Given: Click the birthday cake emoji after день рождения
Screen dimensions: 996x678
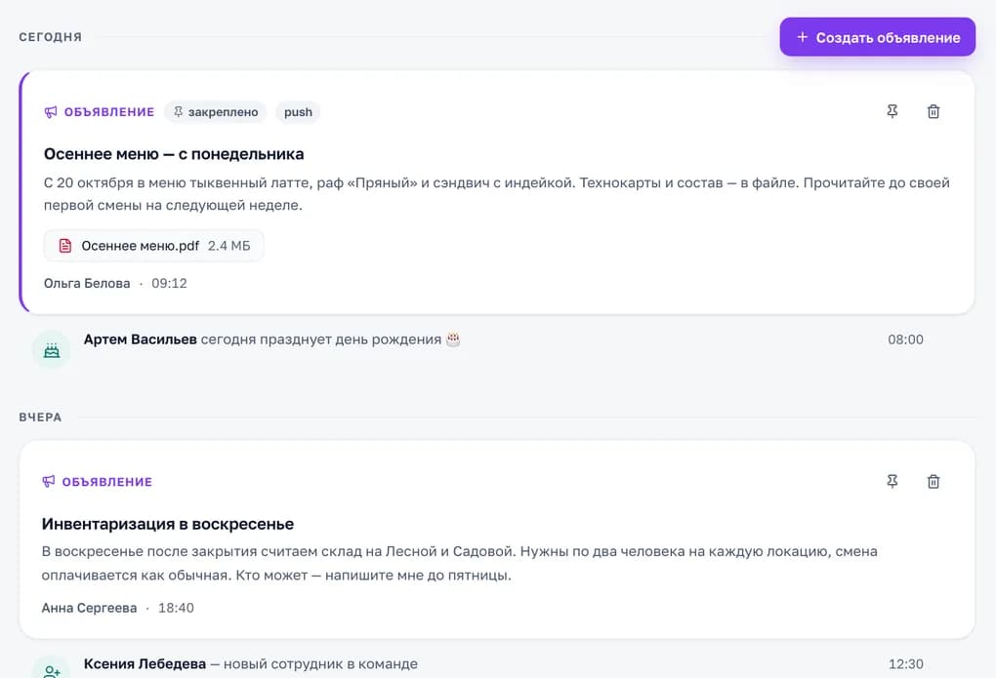Looking at the screenshot, I should point(453,339).
